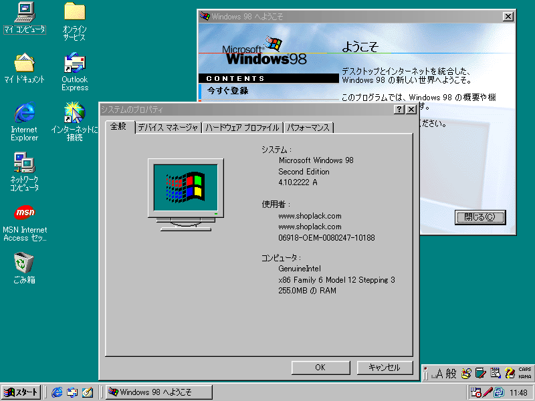The image size is (535, 401).
Task: Click 'x86 Family 6 Model 12 Stepping 3'
Action: (x=336, y=280)
